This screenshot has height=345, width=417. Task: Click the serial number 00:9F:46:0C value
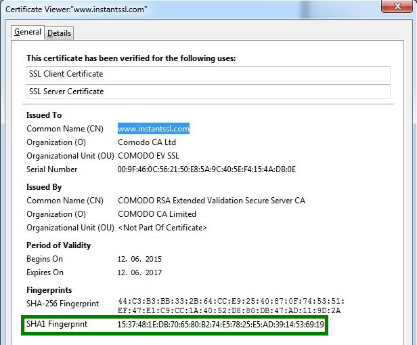pos(206,169)
